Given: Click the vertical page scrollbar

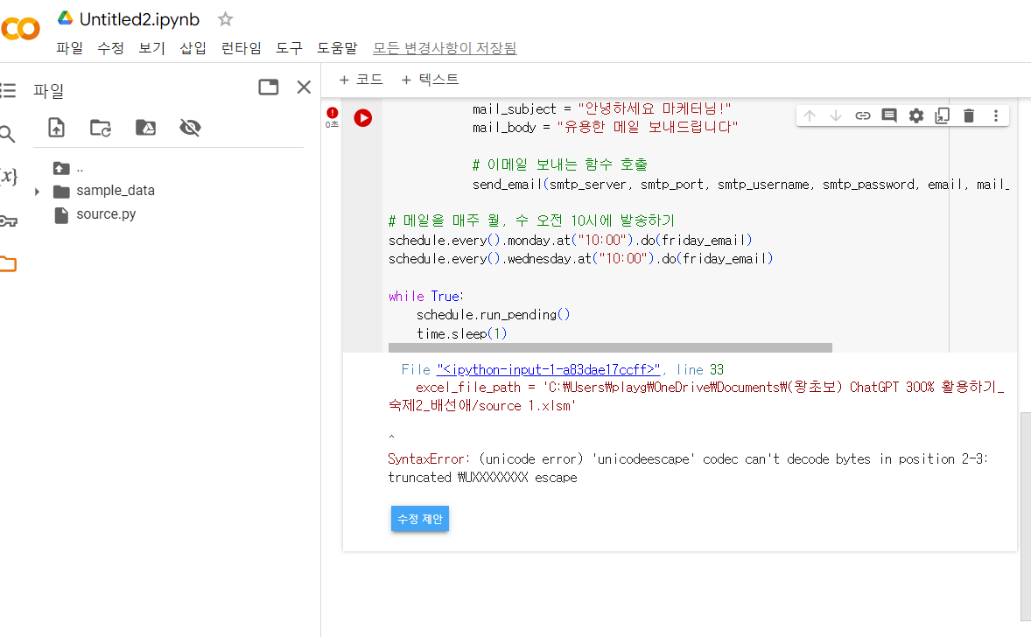Looking at the screenshot, I should 1025,517.
